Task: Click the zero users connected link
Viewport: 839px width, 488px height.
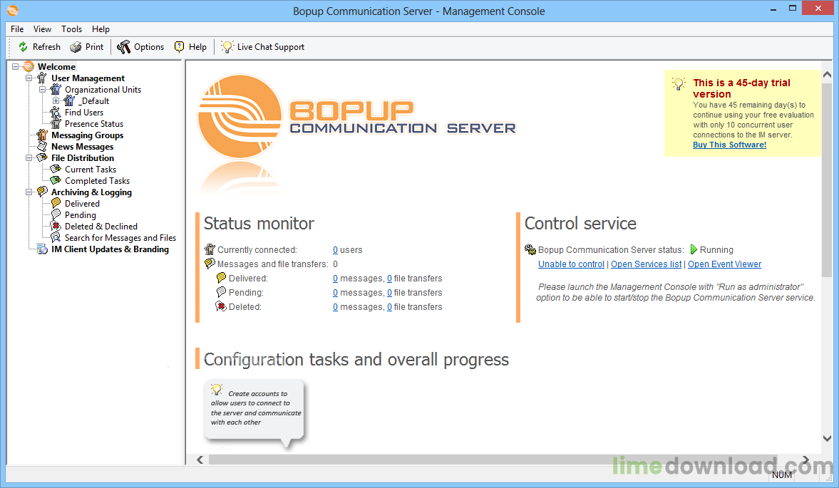Action: click(x=335, y=249)
